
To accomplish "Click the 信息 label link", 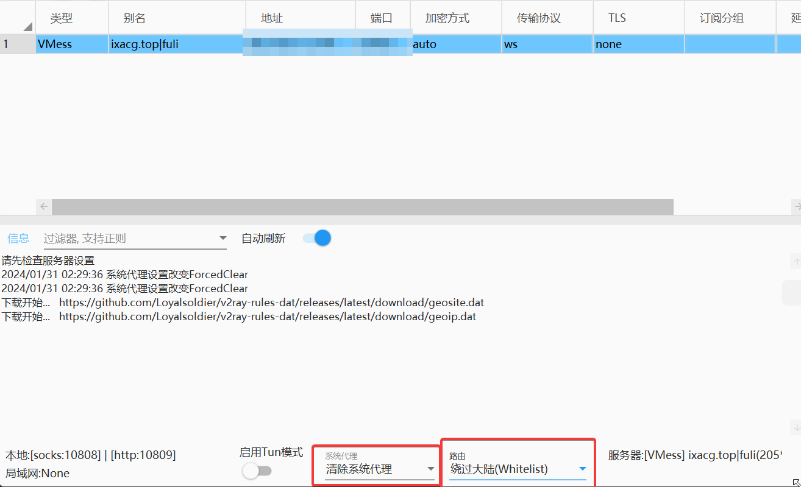I will [18, 238].
